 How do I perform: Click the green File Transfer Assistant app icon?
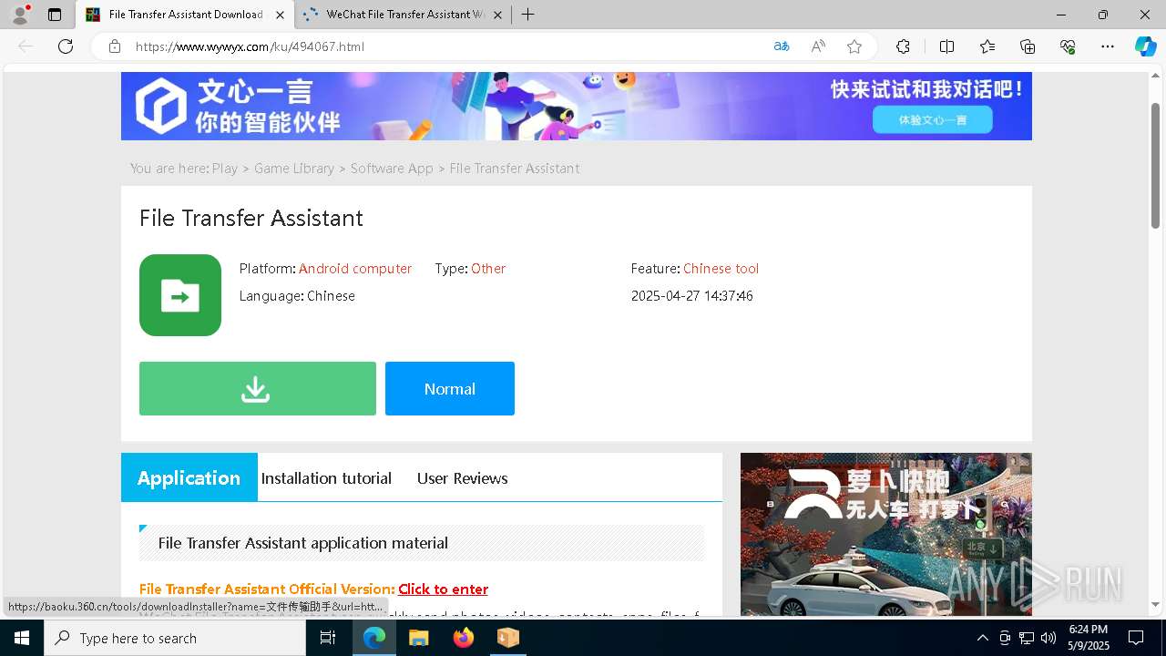pyautogui.click(x=180, y=295)
